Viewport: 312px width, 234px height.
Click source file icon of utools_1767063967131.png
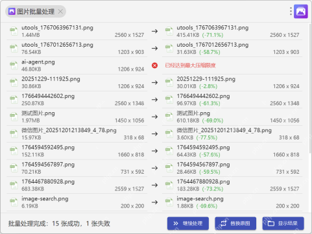(x=14, y=31)
